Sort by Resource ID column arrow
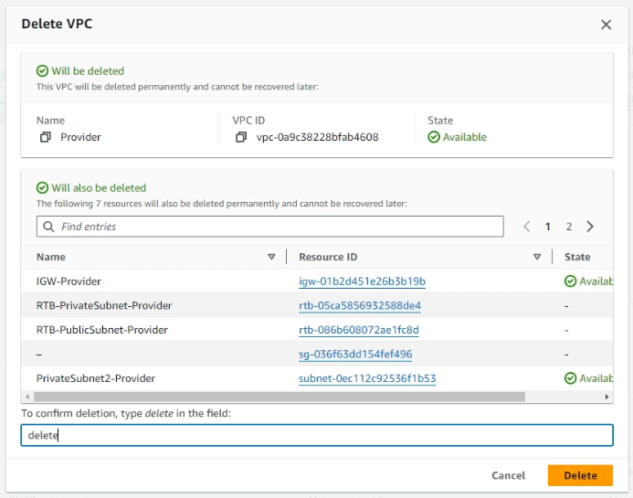 538,257
